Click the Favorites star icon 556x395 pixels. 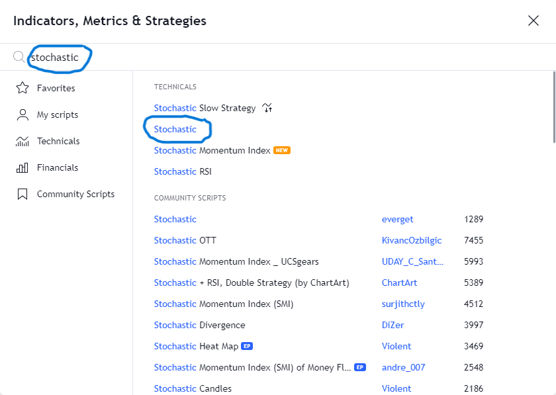tap(23, 88)
